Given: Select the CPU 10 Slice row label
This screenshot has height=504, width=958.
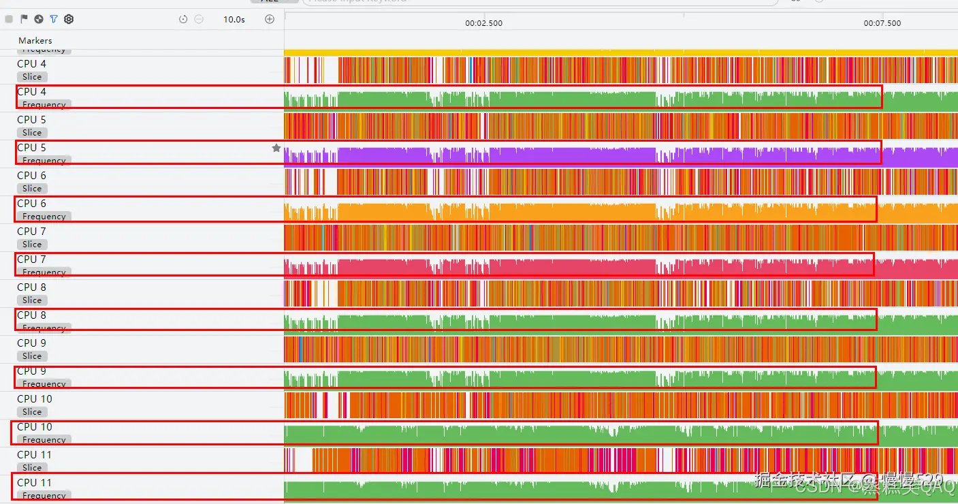Looking at the screenshot, I should (x=35, y=405).
